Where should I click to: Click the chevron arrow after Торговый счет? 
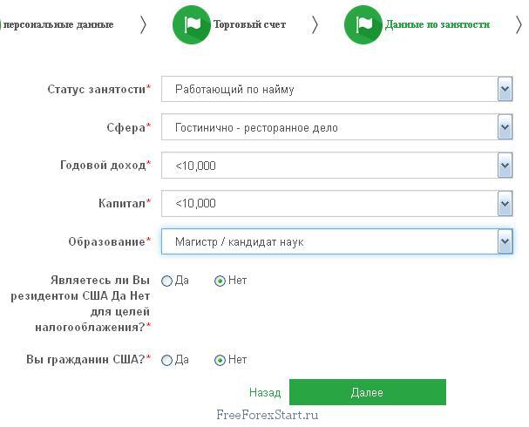coord(315,24)
